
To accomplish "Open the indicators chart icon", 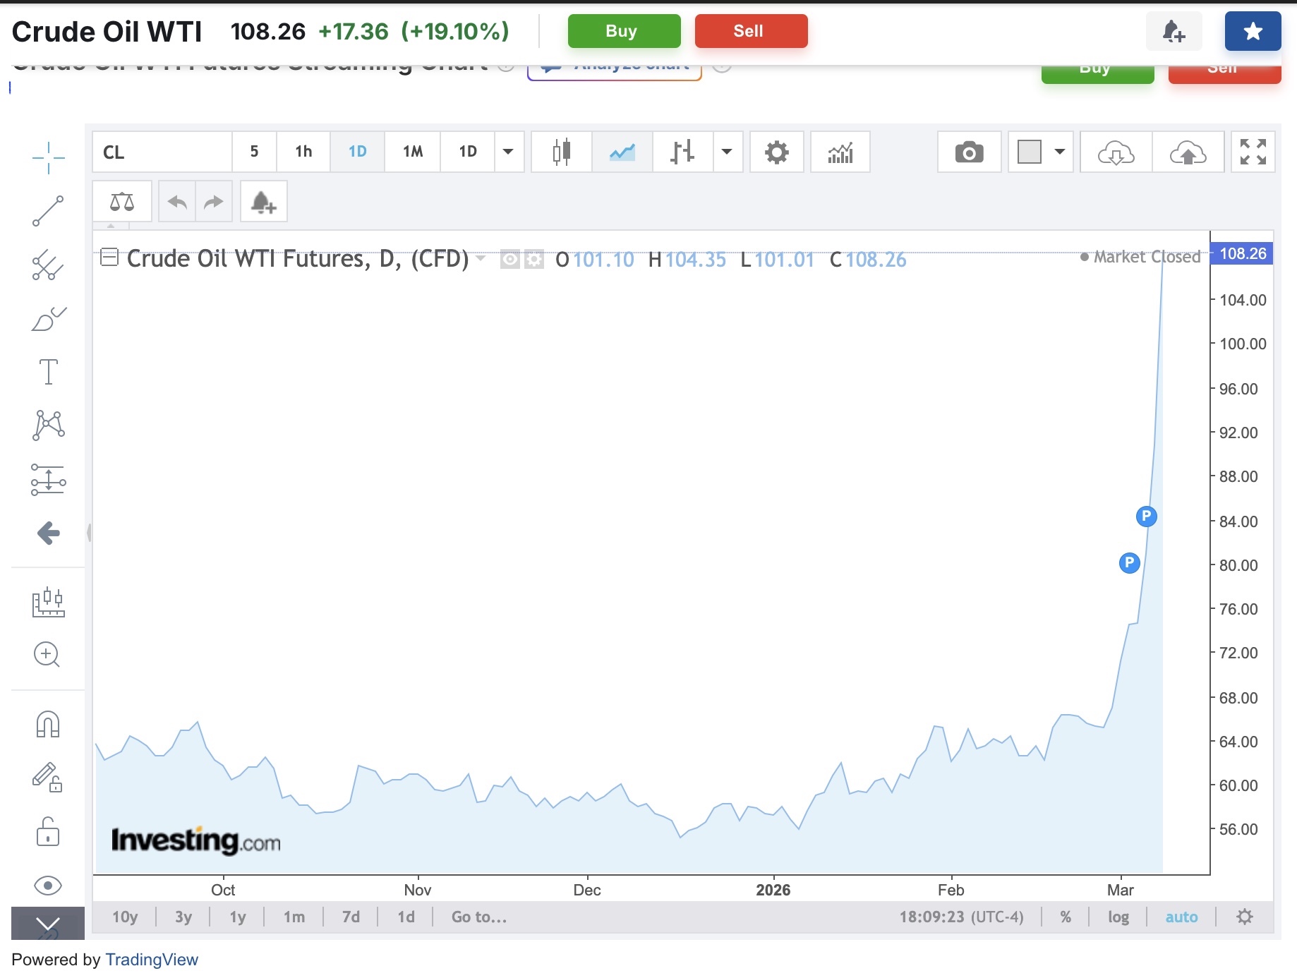I will click(840, 152).
